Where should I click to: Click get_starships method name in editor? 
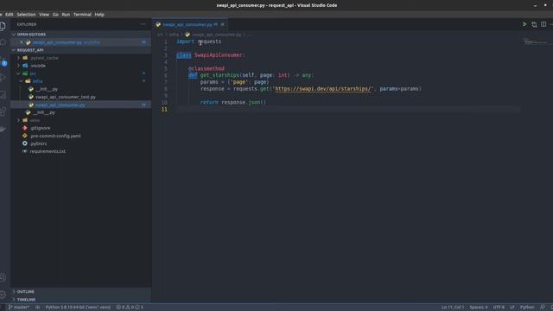click(219, 75)
